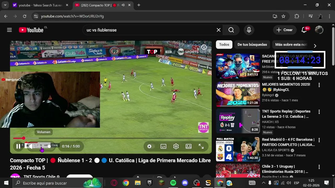The image size is (335, 188).
Task: Switch to theater mode
Action: pos(188,146)
